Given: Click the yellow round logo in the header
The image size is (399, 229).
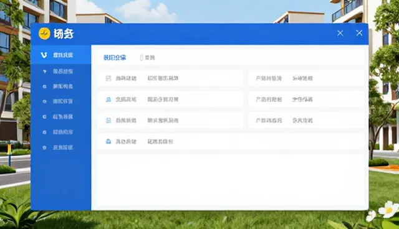Looking at the screenshot, I should click(x=44, y=34).
